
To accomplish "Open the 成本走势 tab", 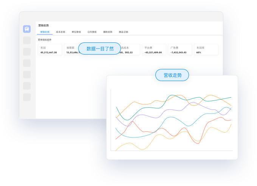I will [x=60, y=32].
